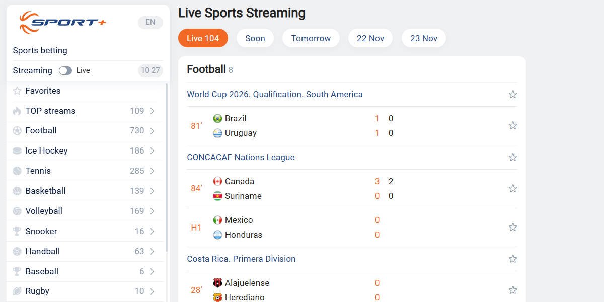The width and height of the screenshot is (604, 302).
Task: Expand the Tennis category chevron
Action: point(152,171)
